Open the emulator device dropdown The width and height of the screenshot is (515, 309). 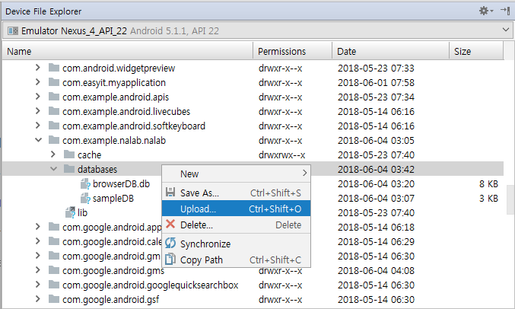(506, 30)
